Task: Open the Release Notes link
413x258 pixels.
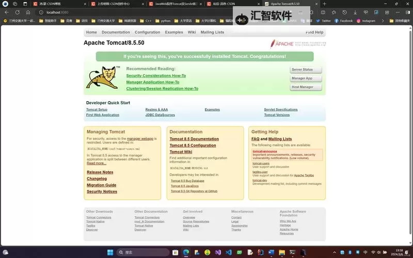Action: tap(100, 172)
